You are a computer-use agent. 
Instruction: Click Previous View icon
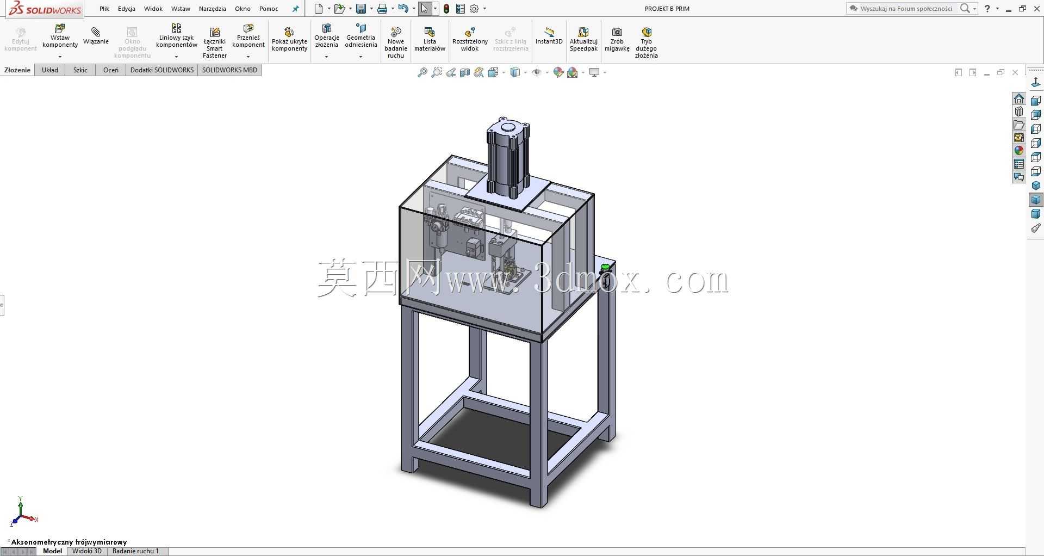pos(451,72)
